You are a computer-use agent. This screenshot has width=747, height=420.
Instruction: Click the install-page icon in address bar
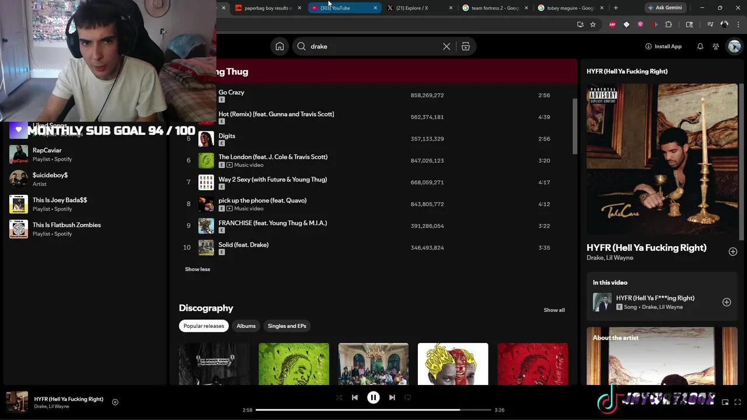tap(580, 24)
